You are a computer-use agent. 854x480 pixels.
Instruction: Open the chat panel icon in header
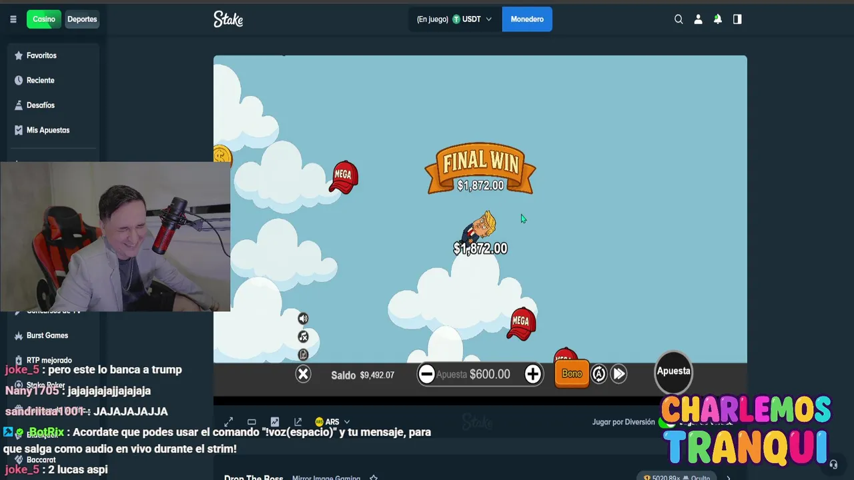coord(737,19)
